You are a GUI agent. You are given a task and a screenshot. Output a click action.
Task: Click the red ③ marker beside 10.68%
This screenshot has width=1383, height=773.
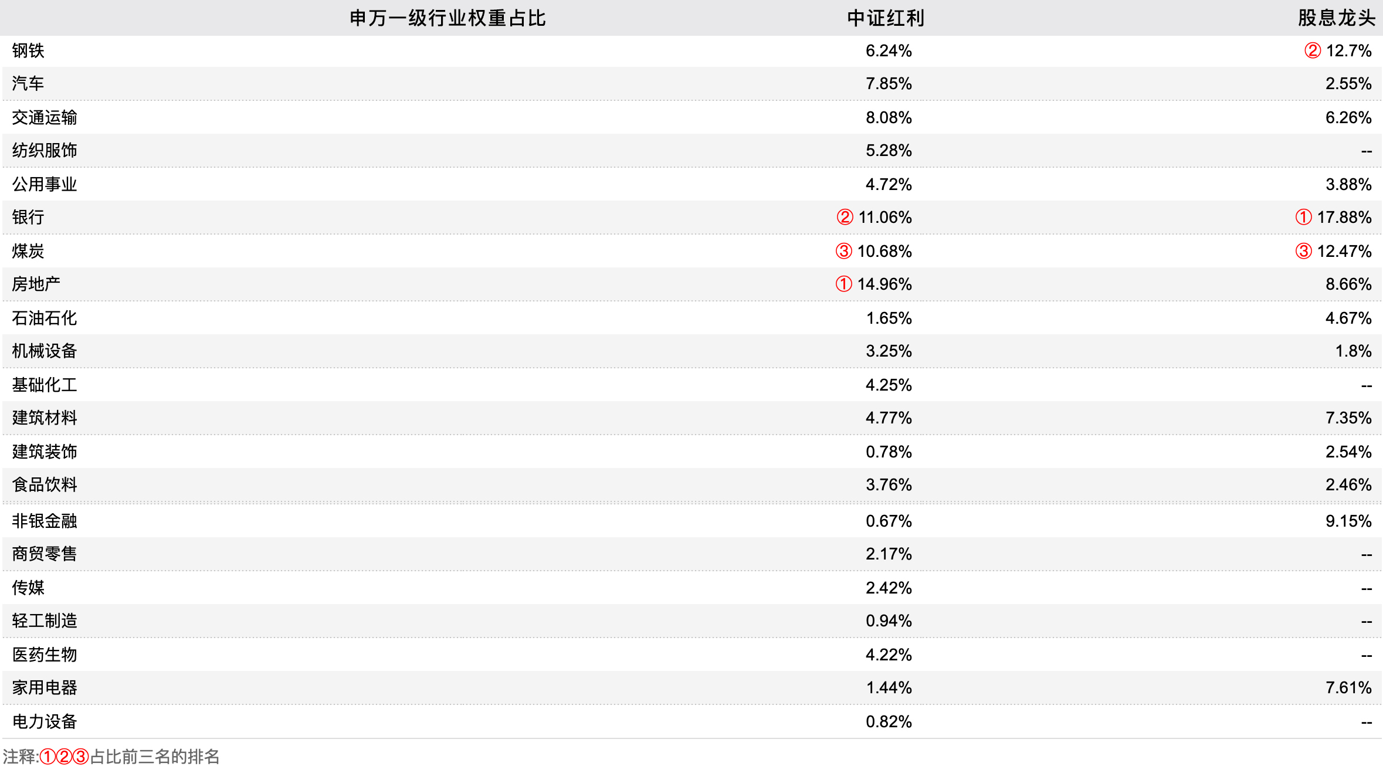[843, 252]
